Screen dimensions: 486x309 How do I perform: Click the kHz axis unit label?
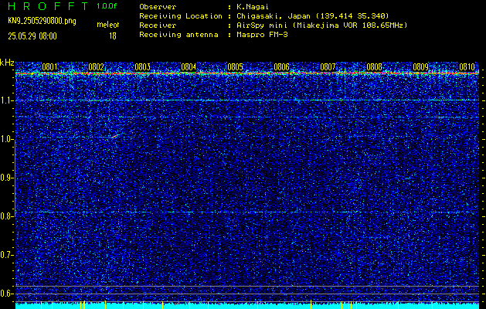[7, 63]
